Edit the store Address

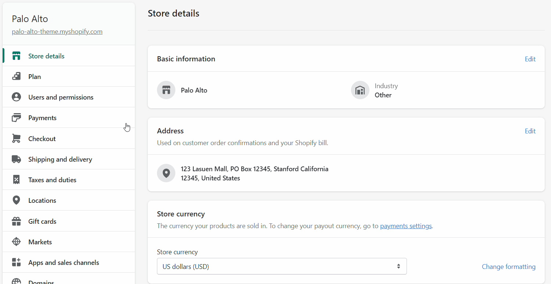530,131
